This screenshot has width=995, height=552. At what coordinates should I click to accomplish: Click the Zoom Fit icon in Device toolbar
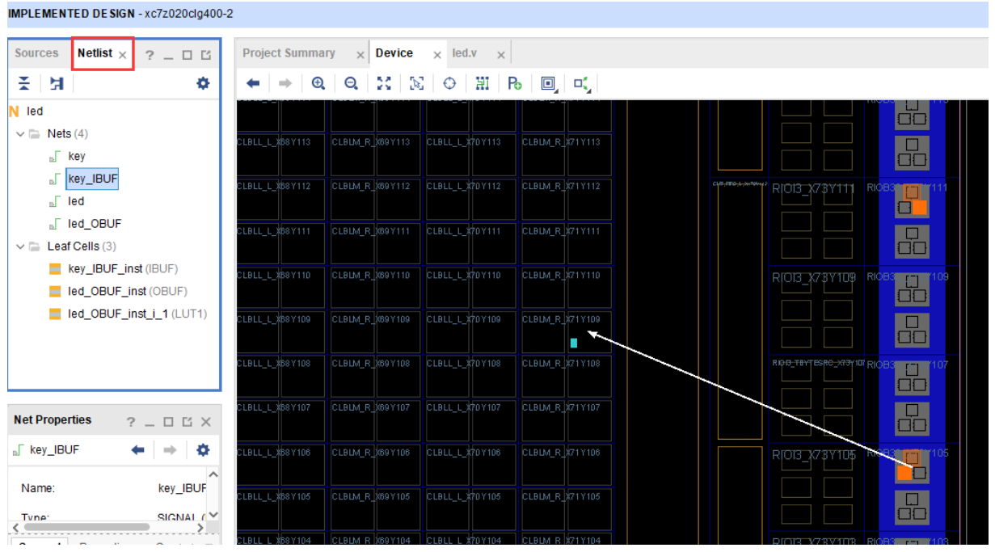(384, 83)
